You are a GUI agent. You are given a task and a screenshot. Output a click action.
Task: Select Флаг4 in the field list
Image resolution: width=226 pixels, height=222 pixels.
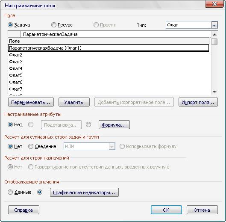click(x=109, y=68)
